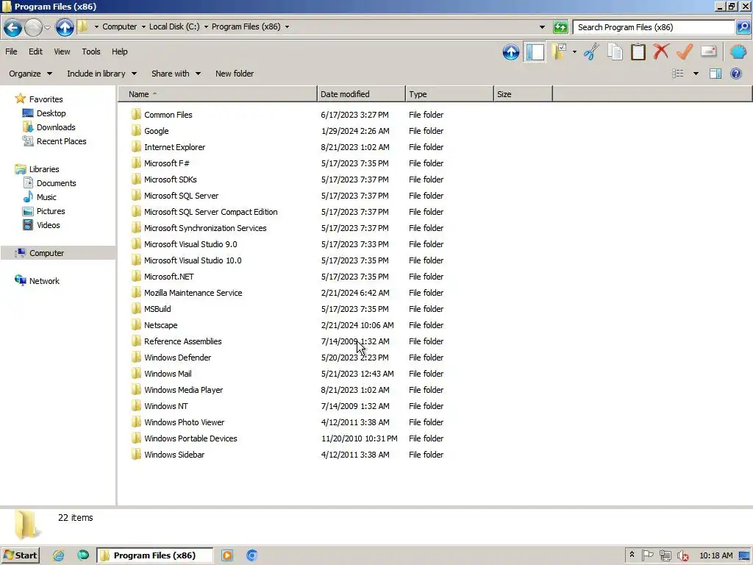Click the search magnifier button
Viewport: 753px width, 565px height.
(x=743, y=27)
